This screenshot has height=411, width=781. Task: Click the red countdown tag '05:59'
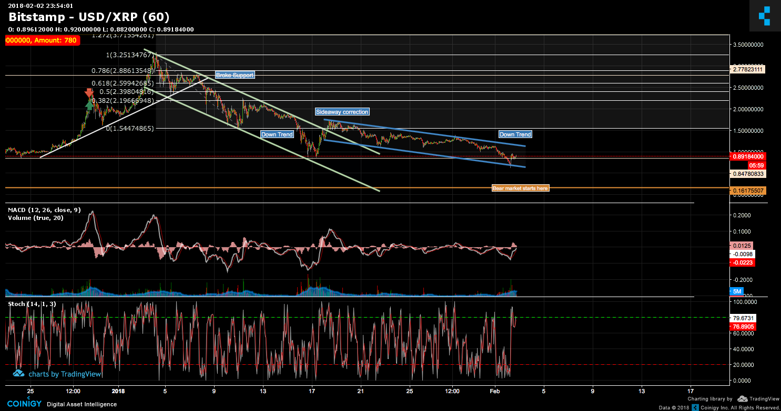click(757, 165)
